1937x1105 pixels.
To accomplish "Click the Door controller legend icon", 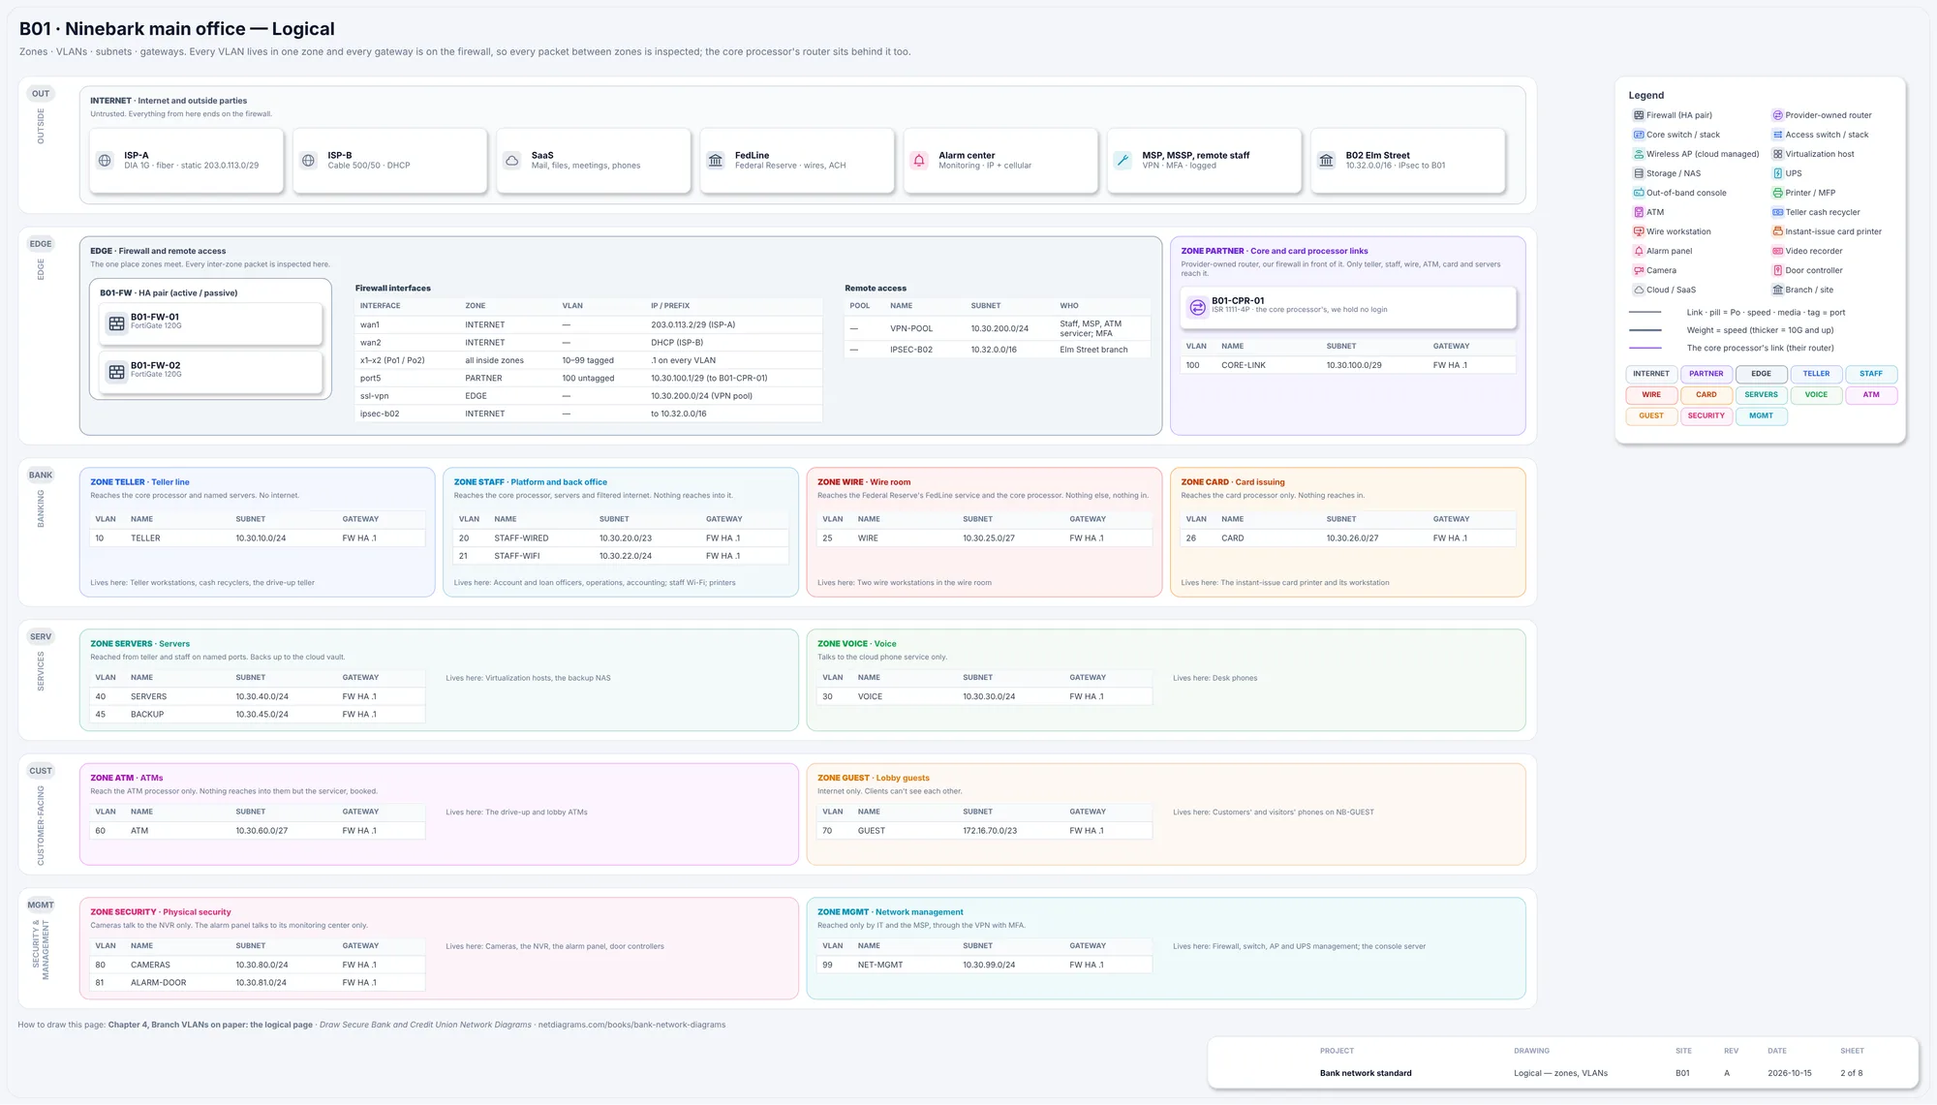I will pyautogui.click(x=1777, y=270).
